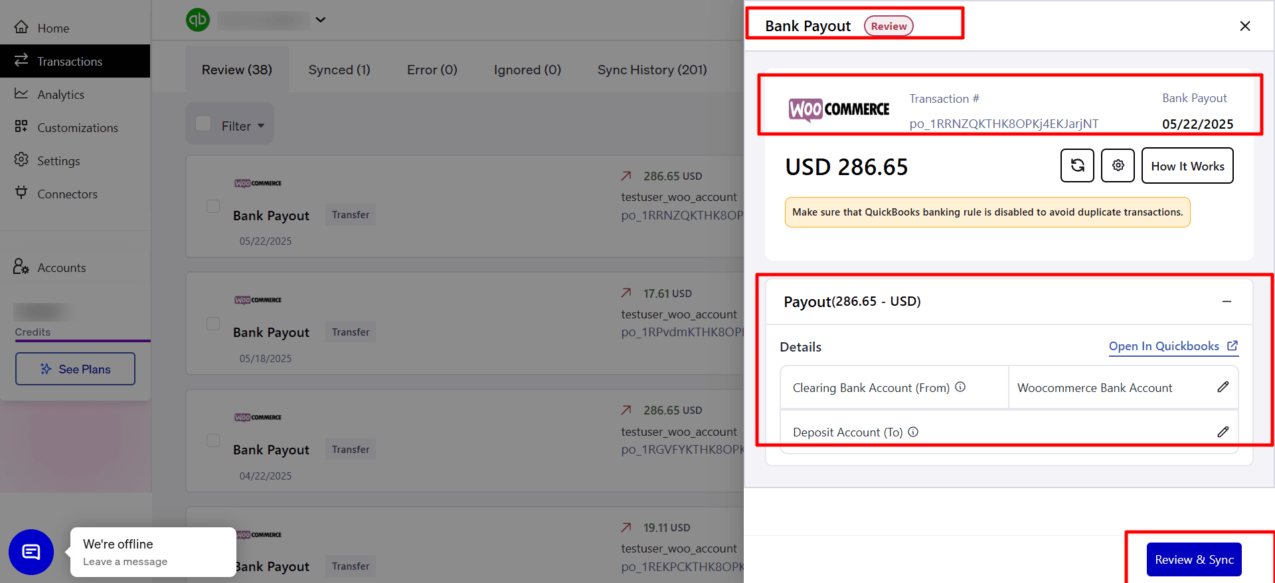Switch to the Error (0) tab
The width and height of the screenshot is (1275, 583).
(x=432, y=70)
